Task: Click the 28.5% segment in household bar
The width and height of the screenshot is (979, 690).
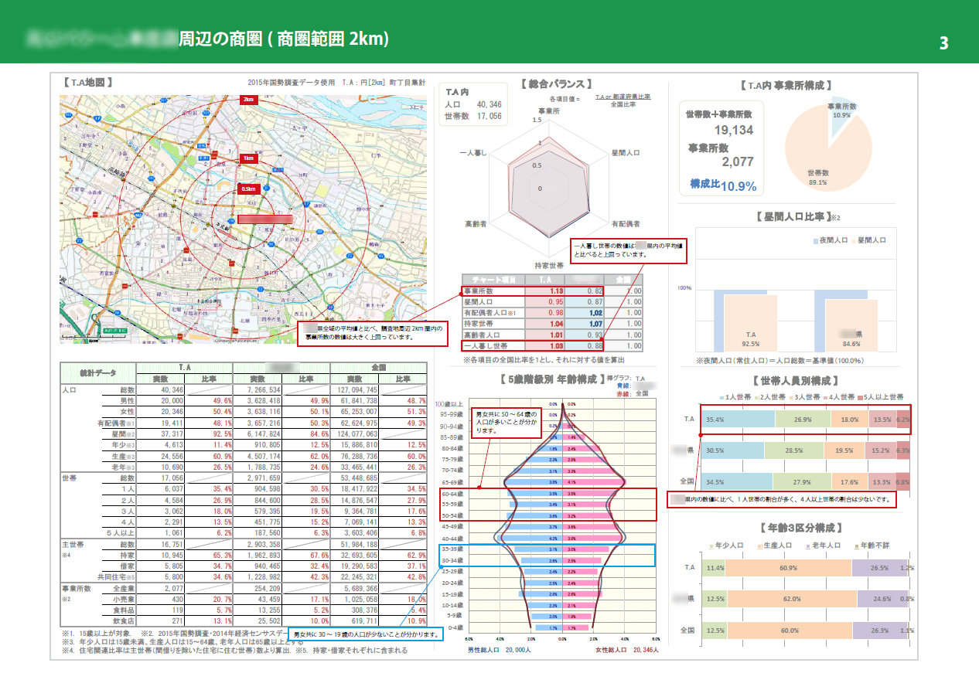Action: [793, 450]
